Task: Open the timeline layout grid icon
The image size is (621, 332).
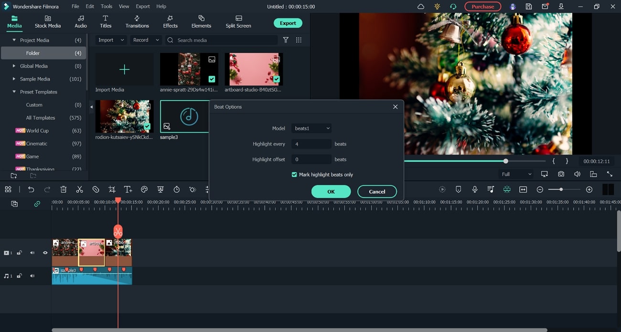Action: click(8, 189)
